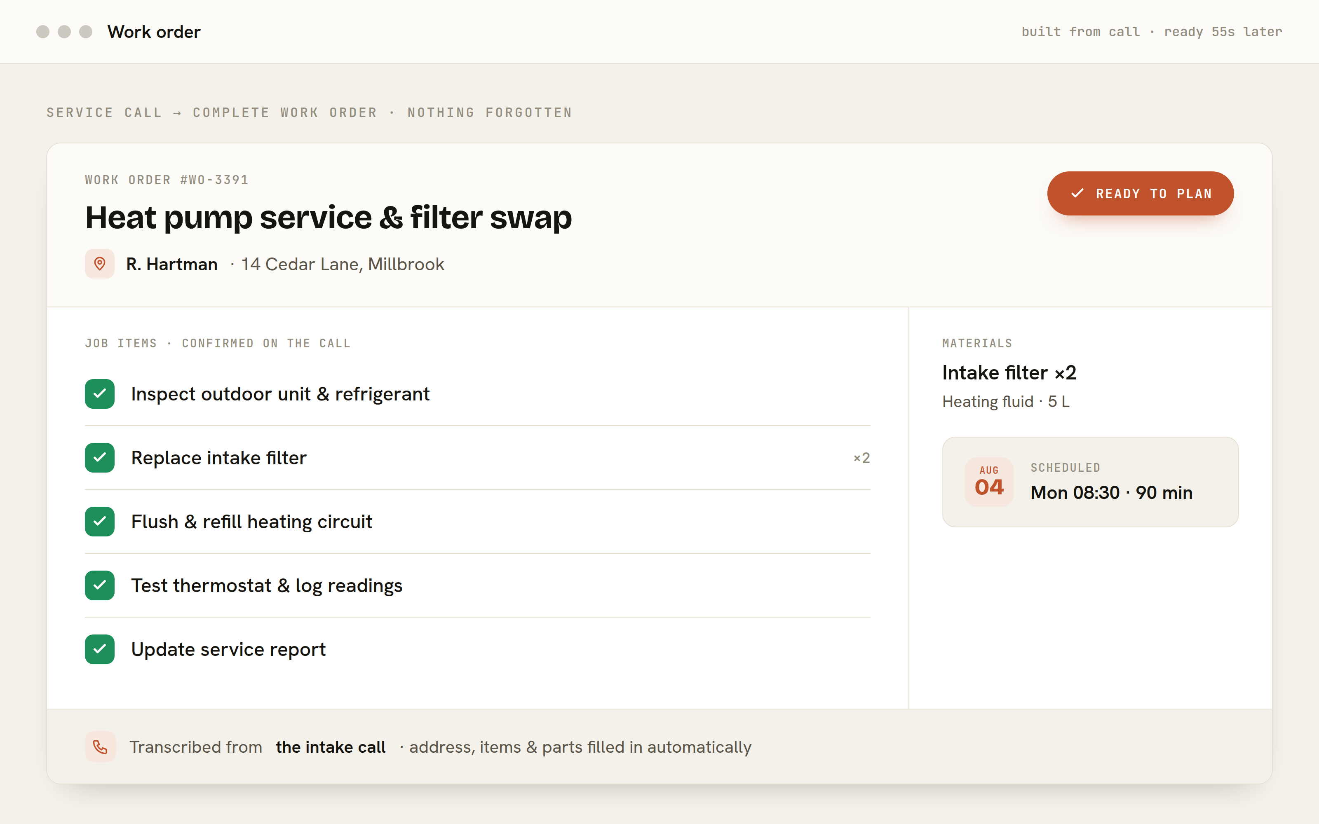This screenshot has width=1319, height=824.
Task: Uncheck the Update service report item
Action: (x=100, y=649)
